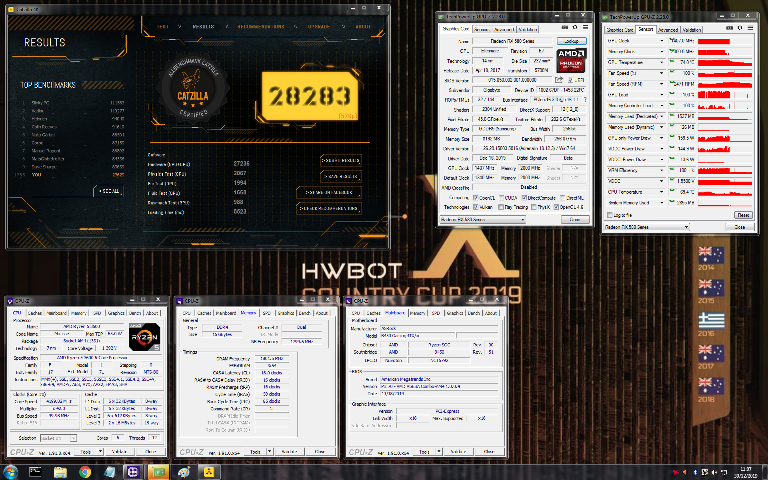Open the Notepad taskbar icon

click(109, 472)
